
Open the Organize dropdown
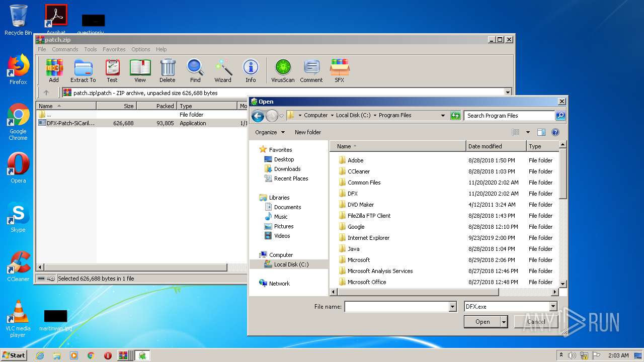(x=270, y=132)
